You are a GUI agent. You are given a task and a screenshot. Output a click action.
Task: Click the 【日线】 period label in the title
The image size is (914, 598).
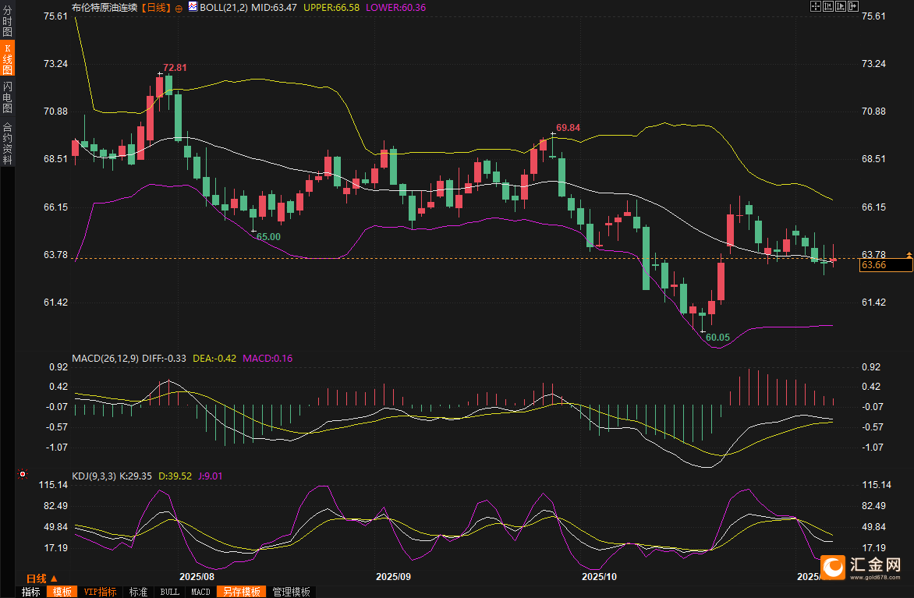click(156, 8)
